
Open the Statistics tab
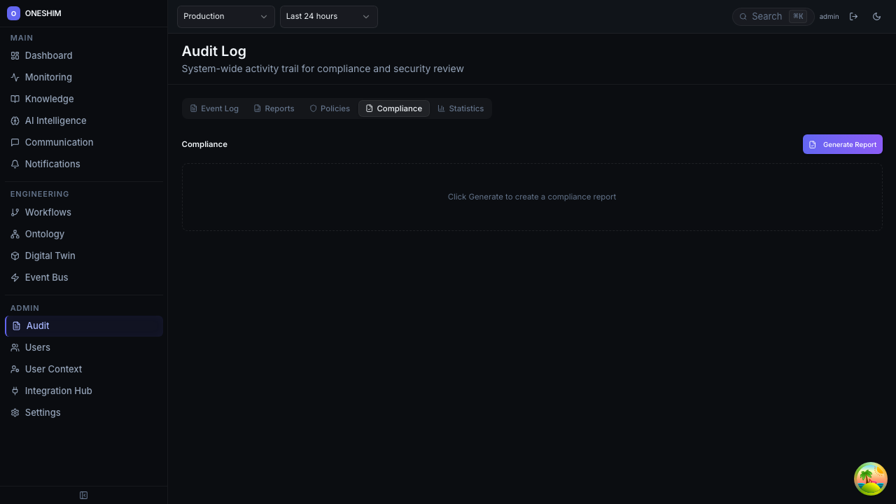coord(461,108)
